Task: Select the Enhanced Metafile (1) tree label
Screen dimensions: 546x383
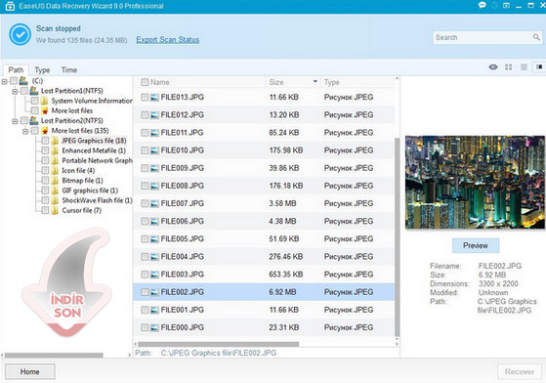Action: [x=94, y=150]
